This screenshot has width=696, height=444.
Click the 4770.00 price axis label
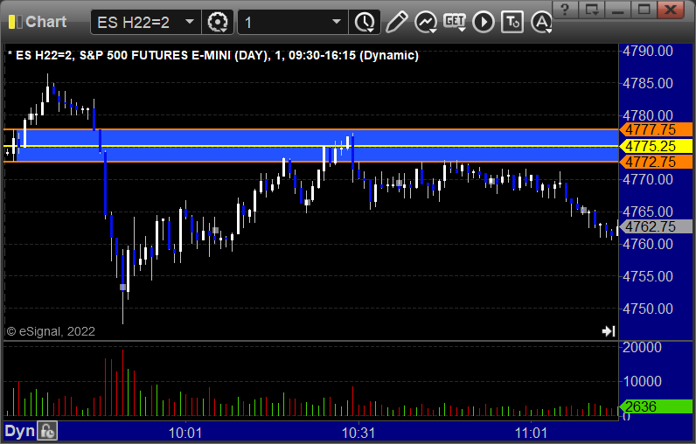(648, 180)
